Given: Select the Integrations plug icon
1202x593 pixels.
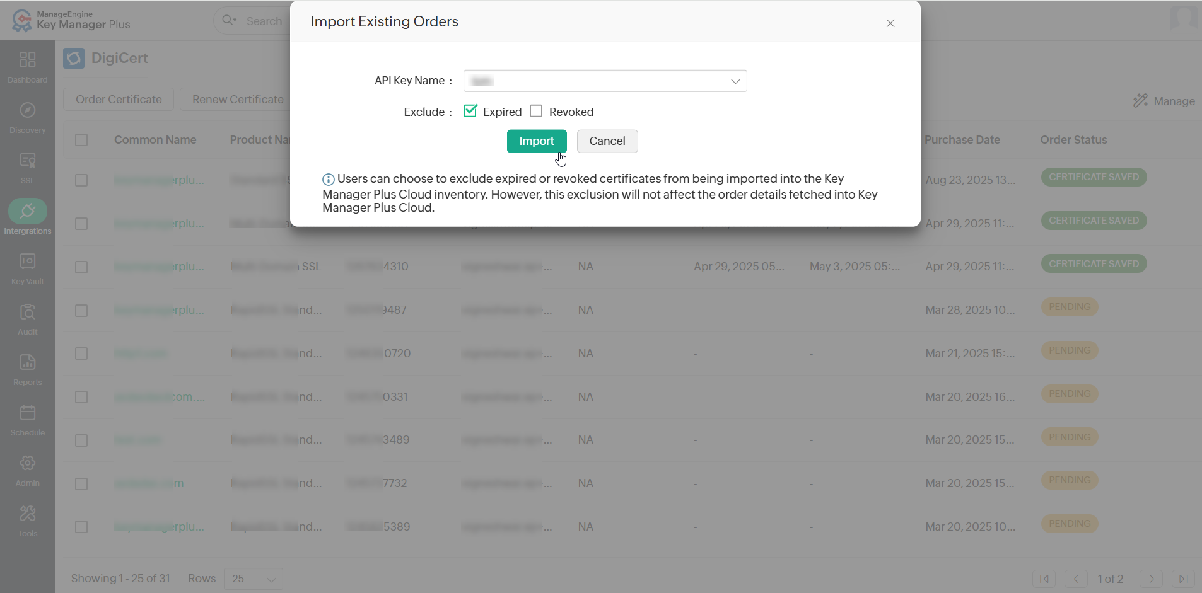Looking at the screenshot, I should tap(28, 211).
